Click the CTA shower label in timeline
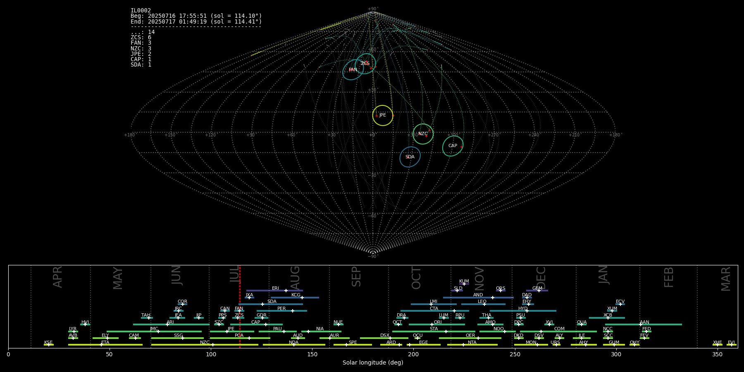The width and height of the screenshot is (744, 372). tap(434, 309)
